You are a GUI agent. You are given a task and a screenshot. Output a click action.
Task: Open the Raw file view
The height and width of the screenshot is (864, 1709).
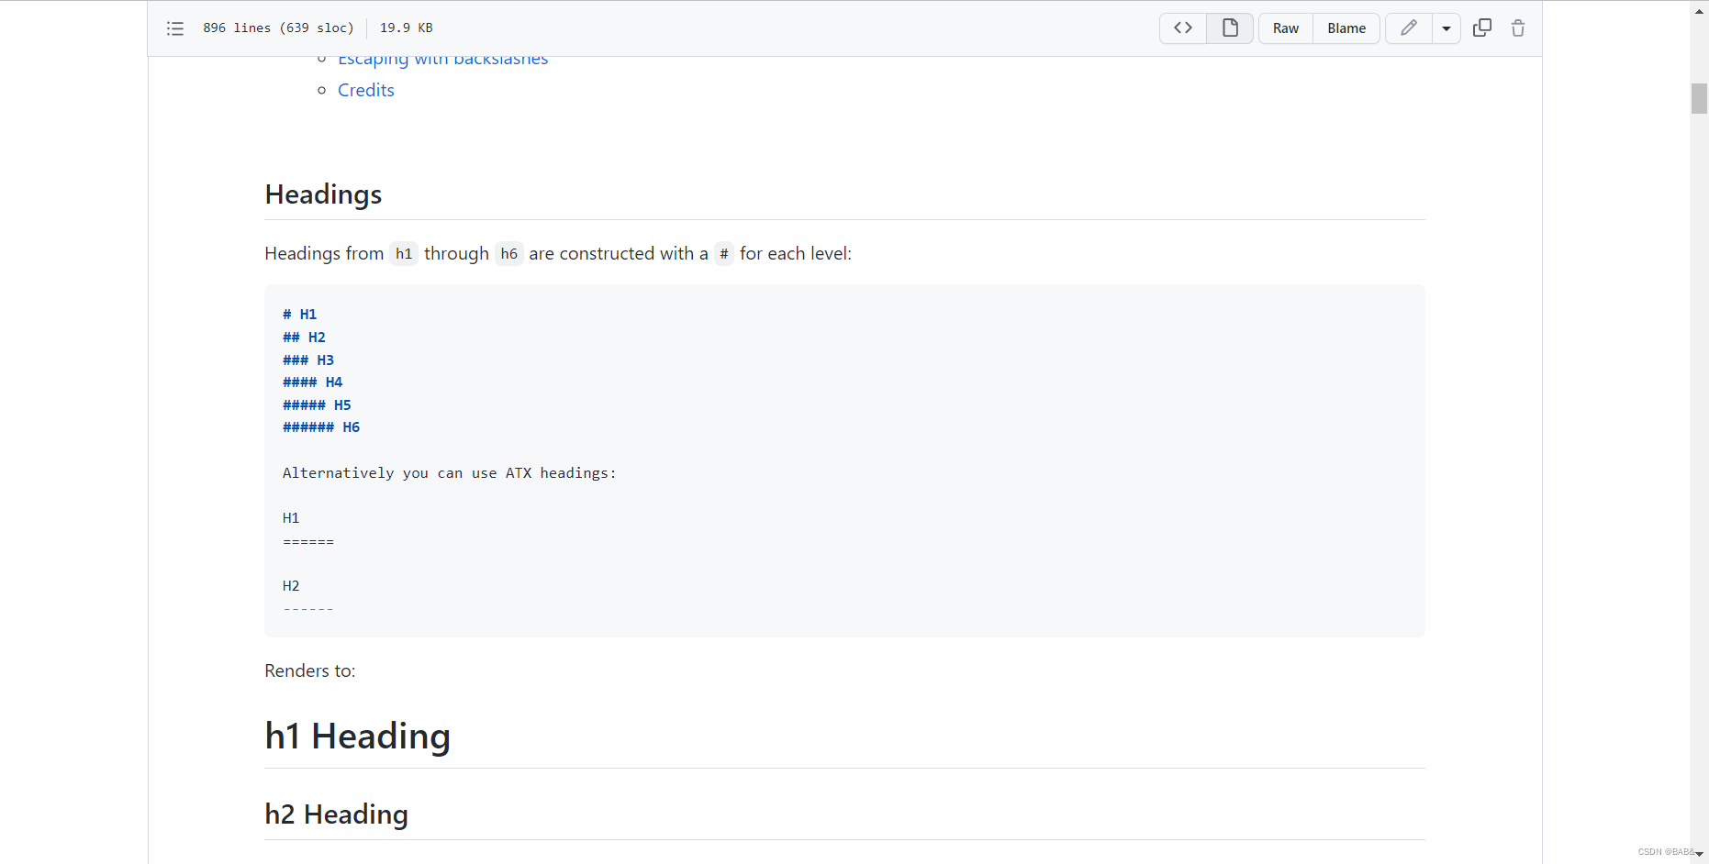(x=1286, y=28)
